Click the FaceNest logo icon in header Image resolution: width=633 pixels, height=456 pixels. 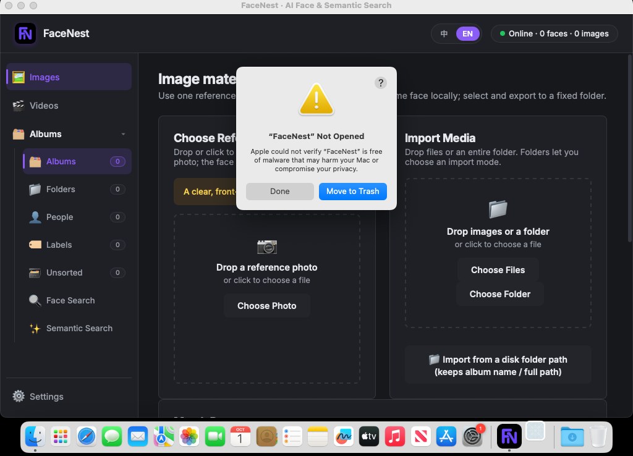point(25,33)
